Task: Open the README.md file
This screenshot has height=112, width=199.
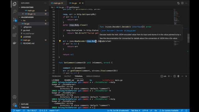Action: (29, 43)
